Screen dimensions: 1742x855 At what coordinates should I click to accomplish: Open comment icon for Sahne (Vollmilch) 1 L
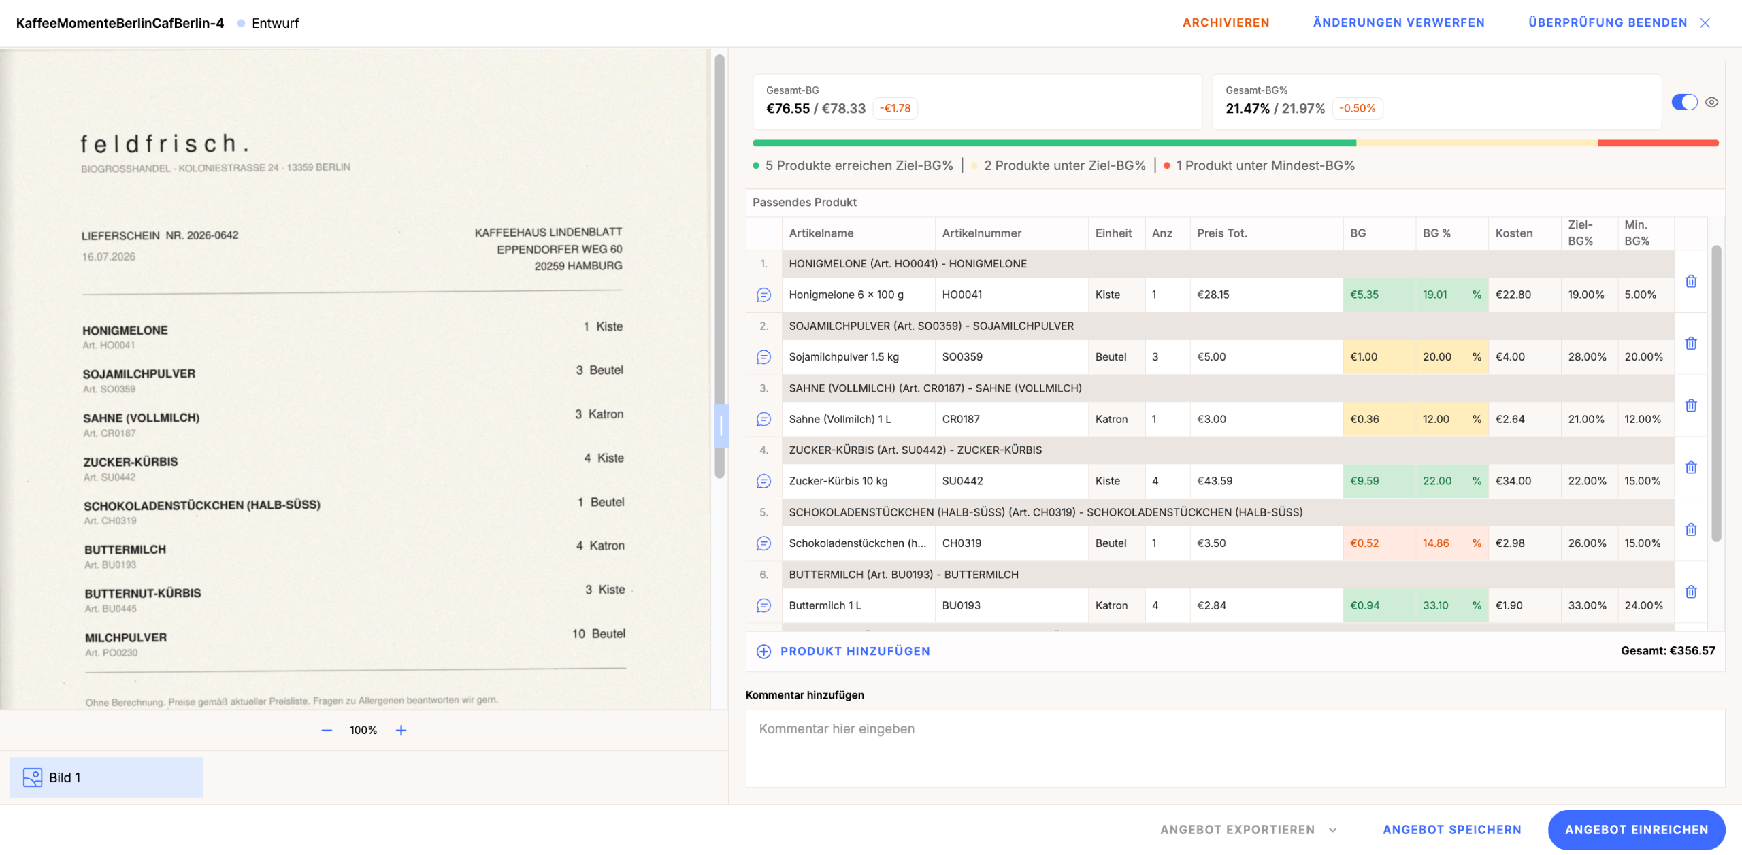pyautogui.click(x=763, y=419)
